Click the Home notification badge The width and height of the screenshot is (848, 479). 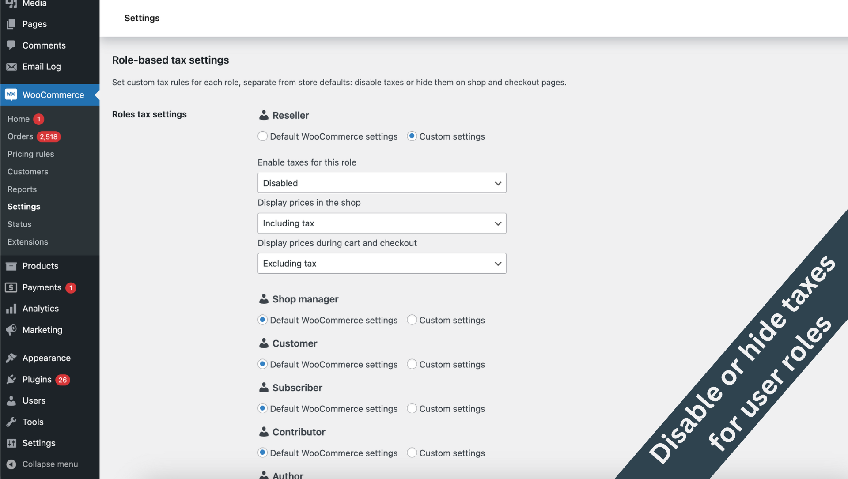pyautogui.click(x=38, y=119)
